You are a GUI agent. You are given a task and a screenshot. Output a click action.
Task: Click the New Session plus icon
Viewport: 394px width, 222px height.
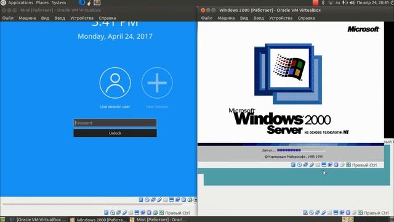tap(157, 83)
